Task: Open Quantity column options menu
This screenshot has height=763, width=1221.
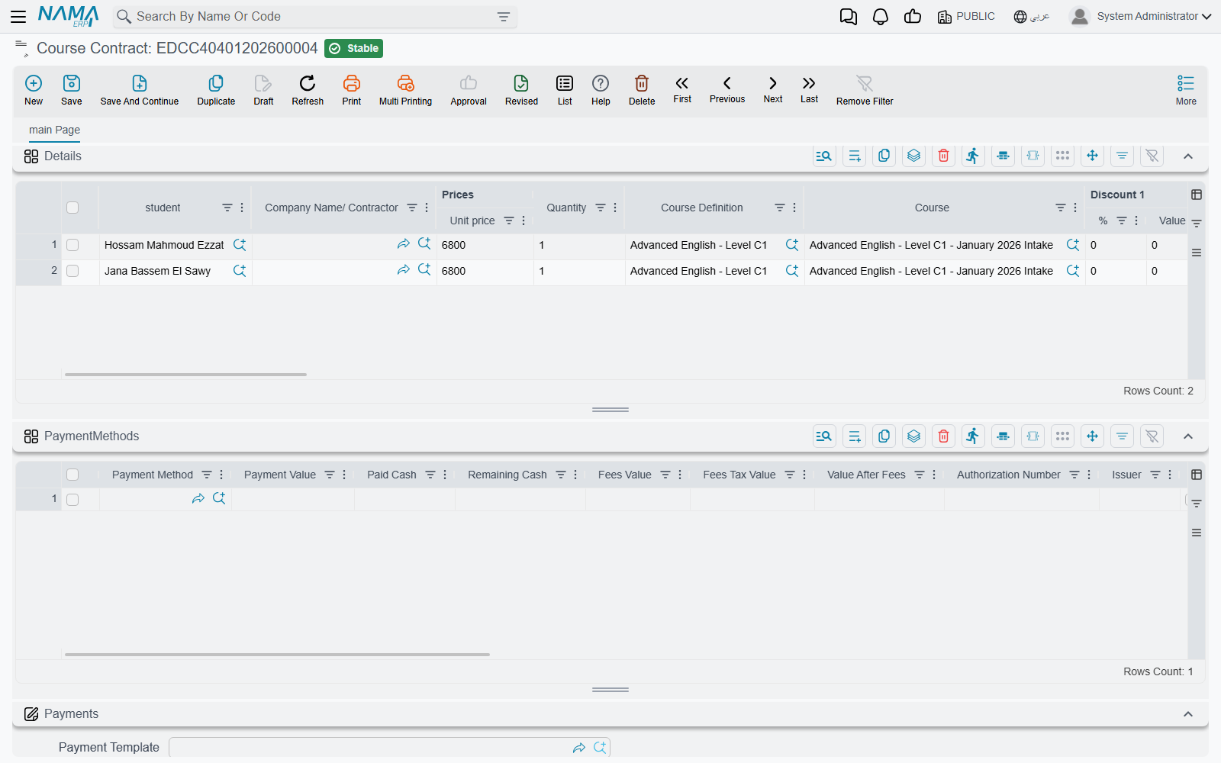Action: click(x=615, y=208)
